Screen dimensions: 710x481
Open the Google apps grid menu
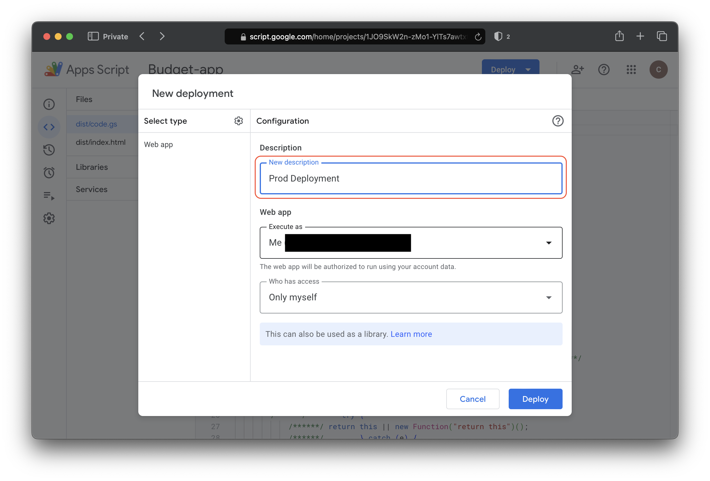631,69
